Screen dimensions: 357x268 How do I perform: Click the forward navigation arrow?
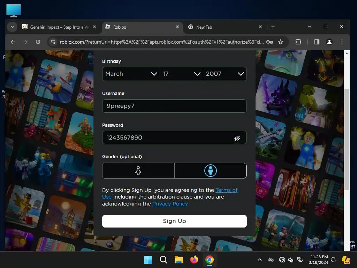(x=25, y=42)
